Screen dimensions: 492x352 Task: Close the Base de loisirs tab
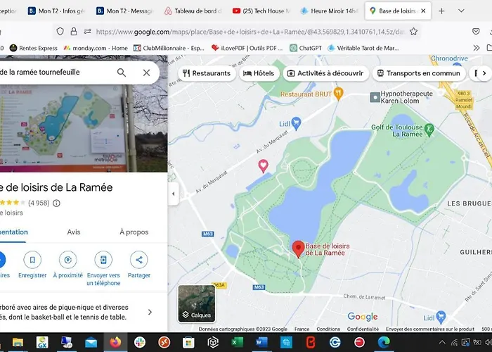[x=423, y=11]
